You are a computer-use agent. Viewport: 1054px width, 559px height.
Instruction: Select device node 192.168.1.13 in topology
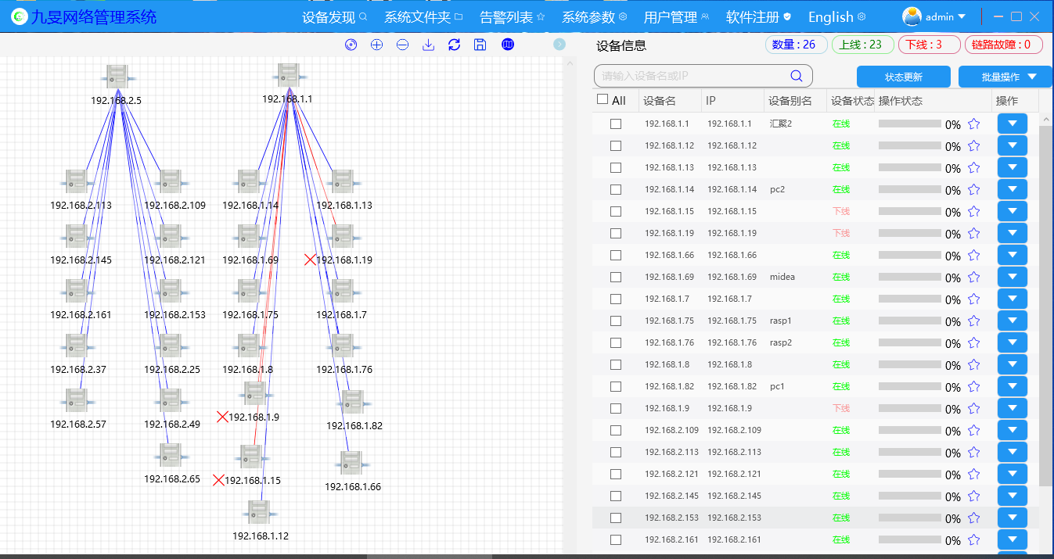click(x=342, y=181)
